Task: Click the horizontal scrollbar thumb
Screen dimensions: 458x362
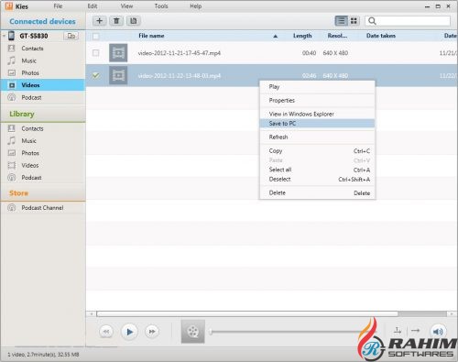Action: click(x=247, y=313)
